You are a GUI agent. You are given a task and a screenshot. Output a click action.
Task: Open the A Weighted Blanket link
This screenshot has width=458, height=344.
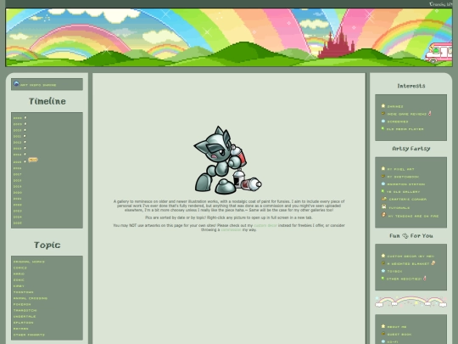pyautogui.click(x=408, y=264)
